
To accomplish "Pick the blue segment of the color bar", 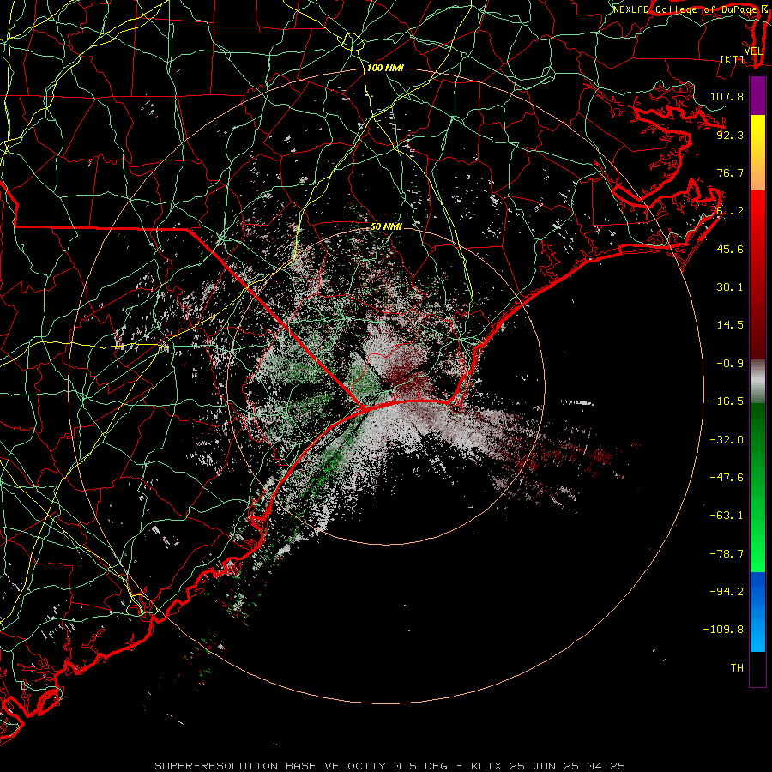I will (757, 612).
